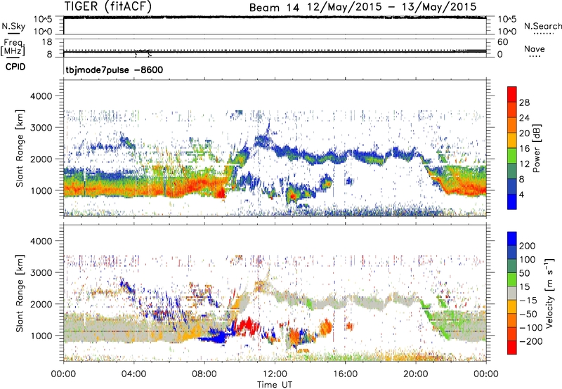Click the power panel Slant Range label
The image size is (562, 389).
(20, 148)
